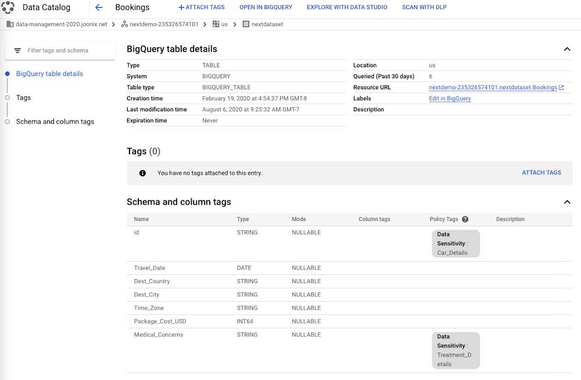
Task: Click the Treatment_Details policy tag chip
Action: (x=456, y=350)
